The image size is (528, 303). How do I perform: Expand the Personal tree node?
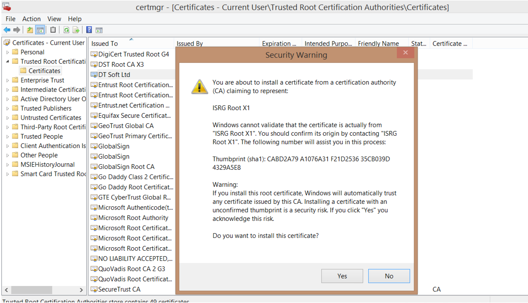8,52
